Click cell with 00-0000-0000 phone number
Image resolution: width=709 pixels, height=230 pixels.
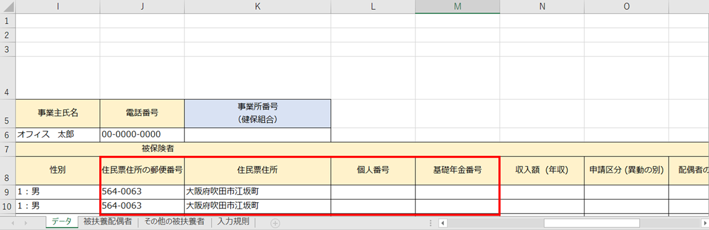(x=142, y=134)
